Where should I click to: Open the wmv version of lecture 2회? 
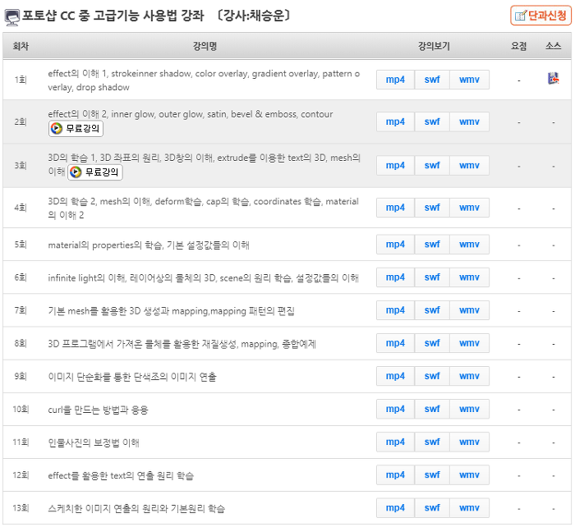(x=469, y=121)
